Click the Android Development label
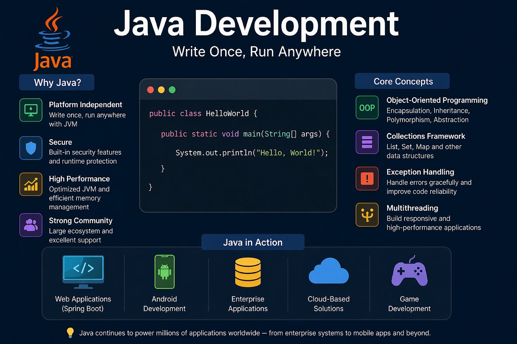The width and height of the screenshot is (517, 344). click(x=164, y=304)
